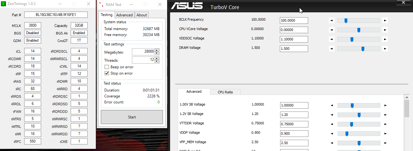Click the Megabytes input field
413x151 pixels.
[x=143, y=52]
